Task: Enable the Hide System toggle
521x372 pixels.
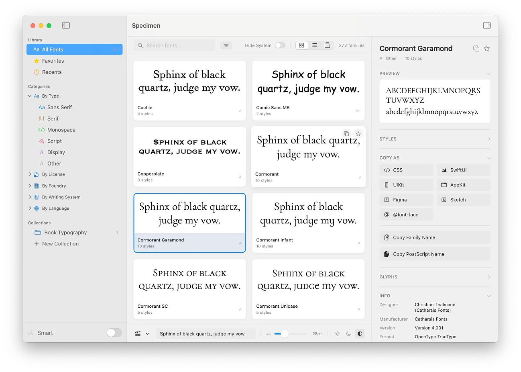Action: pos(280,45)
